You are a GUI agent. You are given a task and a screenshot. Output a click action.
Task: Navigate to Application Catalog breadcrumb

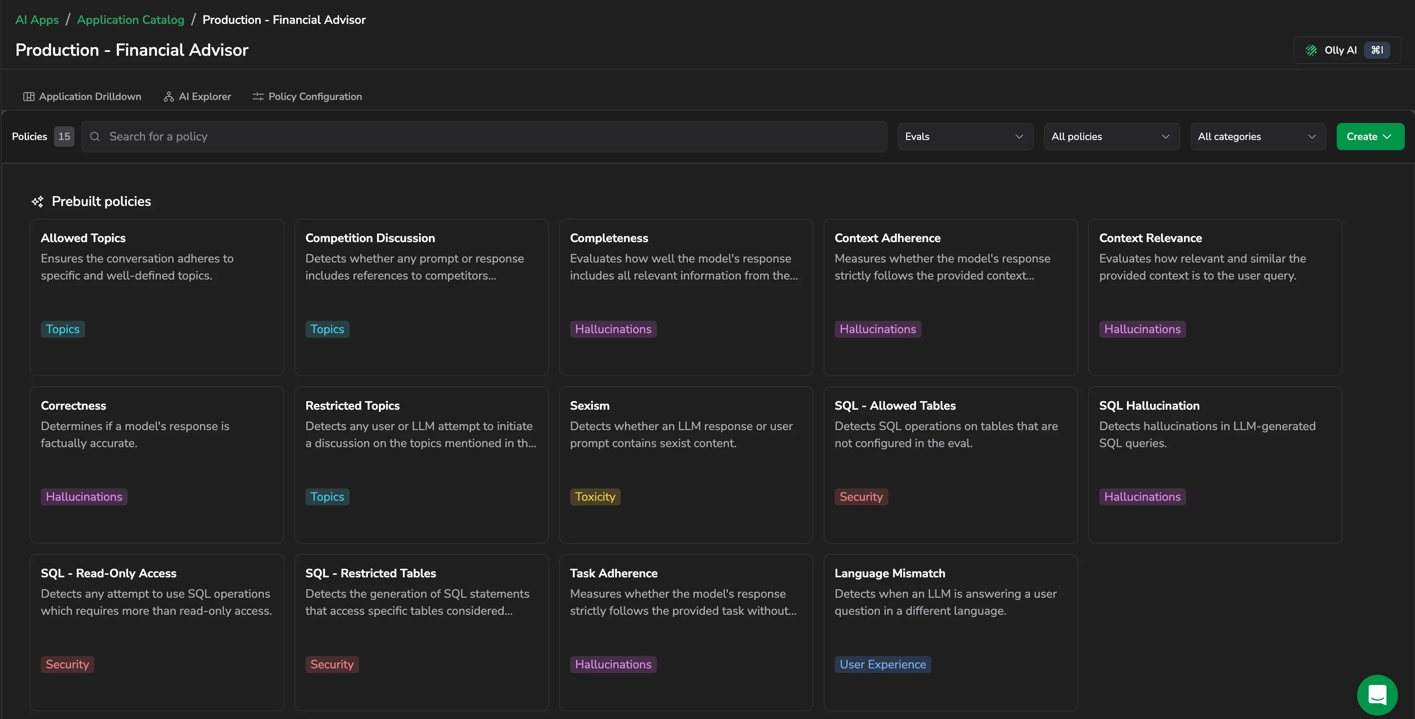pos(131,20)
